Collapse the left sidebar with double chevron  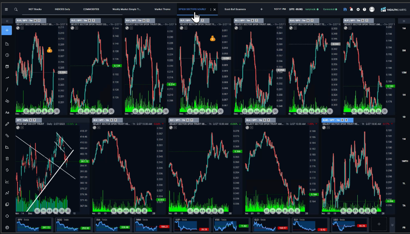click(7, 21)
